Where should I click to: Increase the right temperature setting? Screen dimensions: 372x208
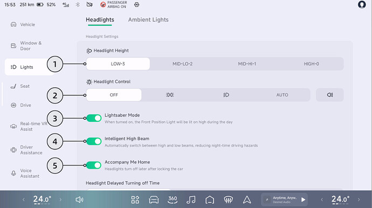coord(359,200)
